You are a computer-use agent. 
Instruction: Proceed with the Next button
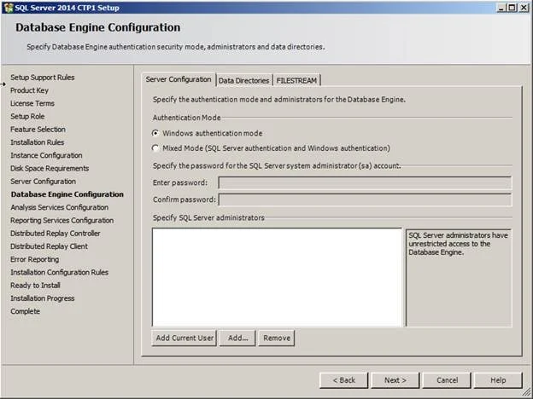click(x=395, y=380)
